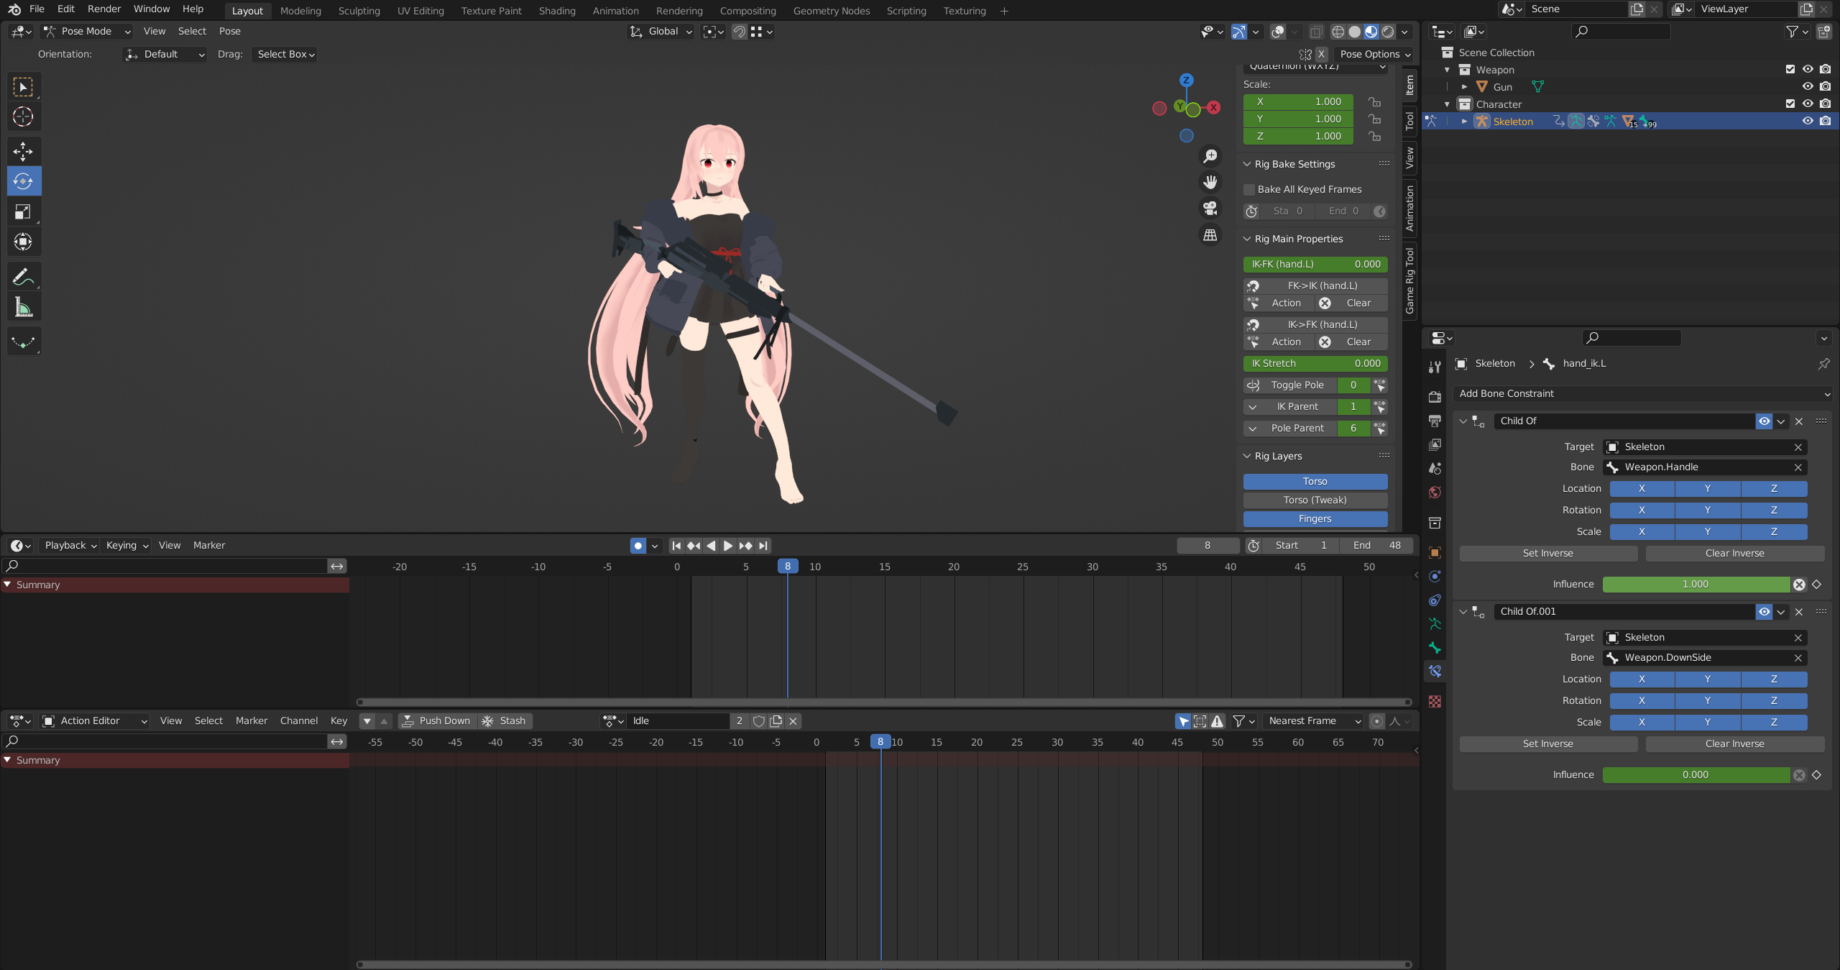Open Orientation Default dropdown
Viewport: 1840px width, 970px height.
coord(165,55)
